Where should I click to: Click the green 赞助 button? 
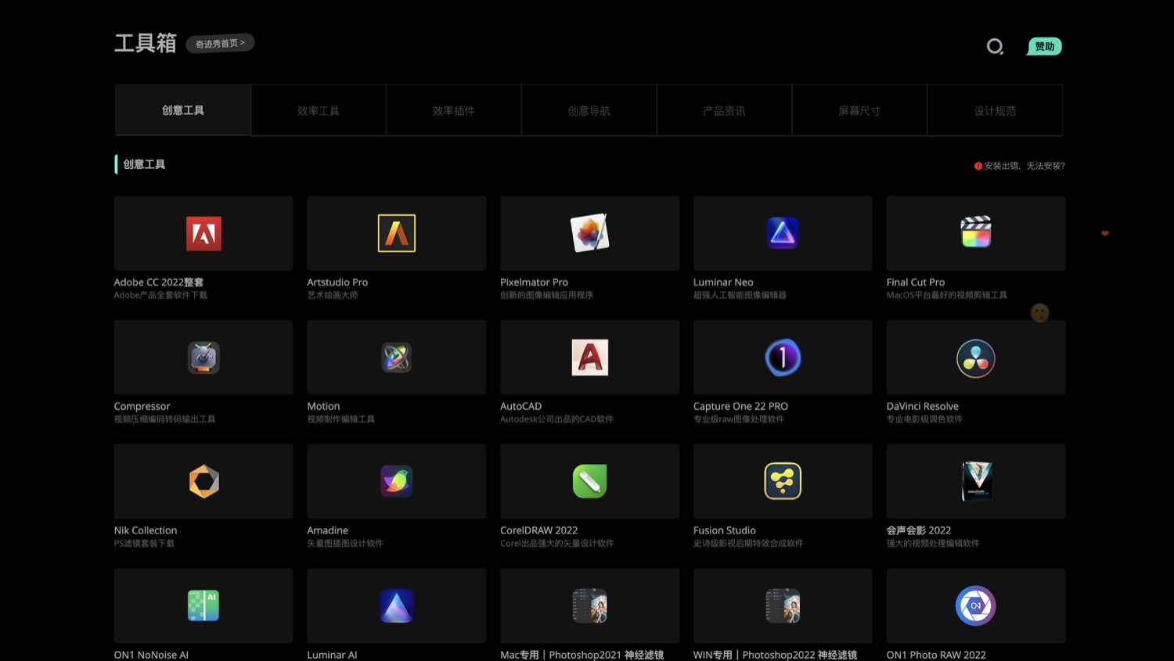pos(1044,47)
